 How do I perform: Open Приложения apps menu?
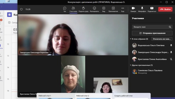click(113, 9)
